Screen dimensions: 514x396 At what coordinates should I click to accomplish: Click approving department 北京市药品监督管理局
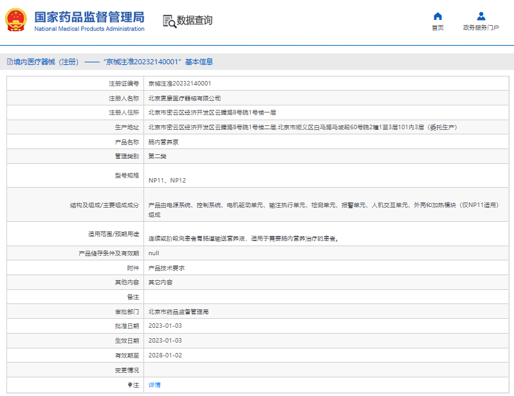(x=178, y=312)
